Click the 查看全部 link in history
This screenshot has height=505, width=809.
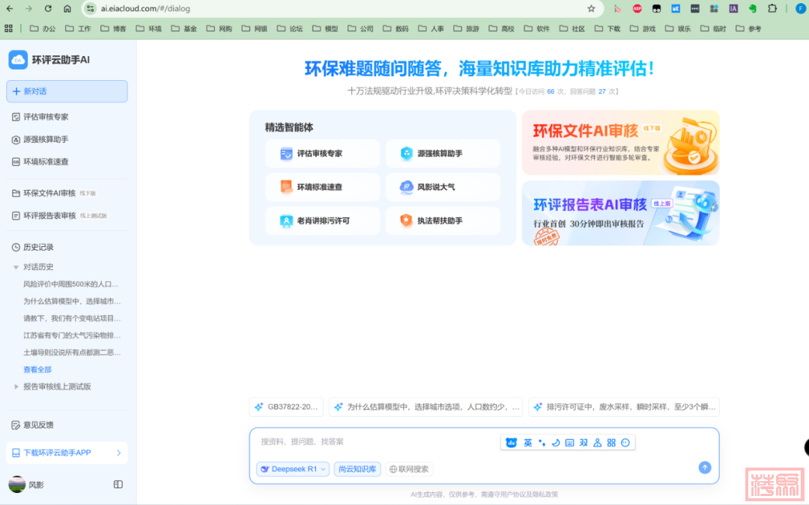pos(37,370)
